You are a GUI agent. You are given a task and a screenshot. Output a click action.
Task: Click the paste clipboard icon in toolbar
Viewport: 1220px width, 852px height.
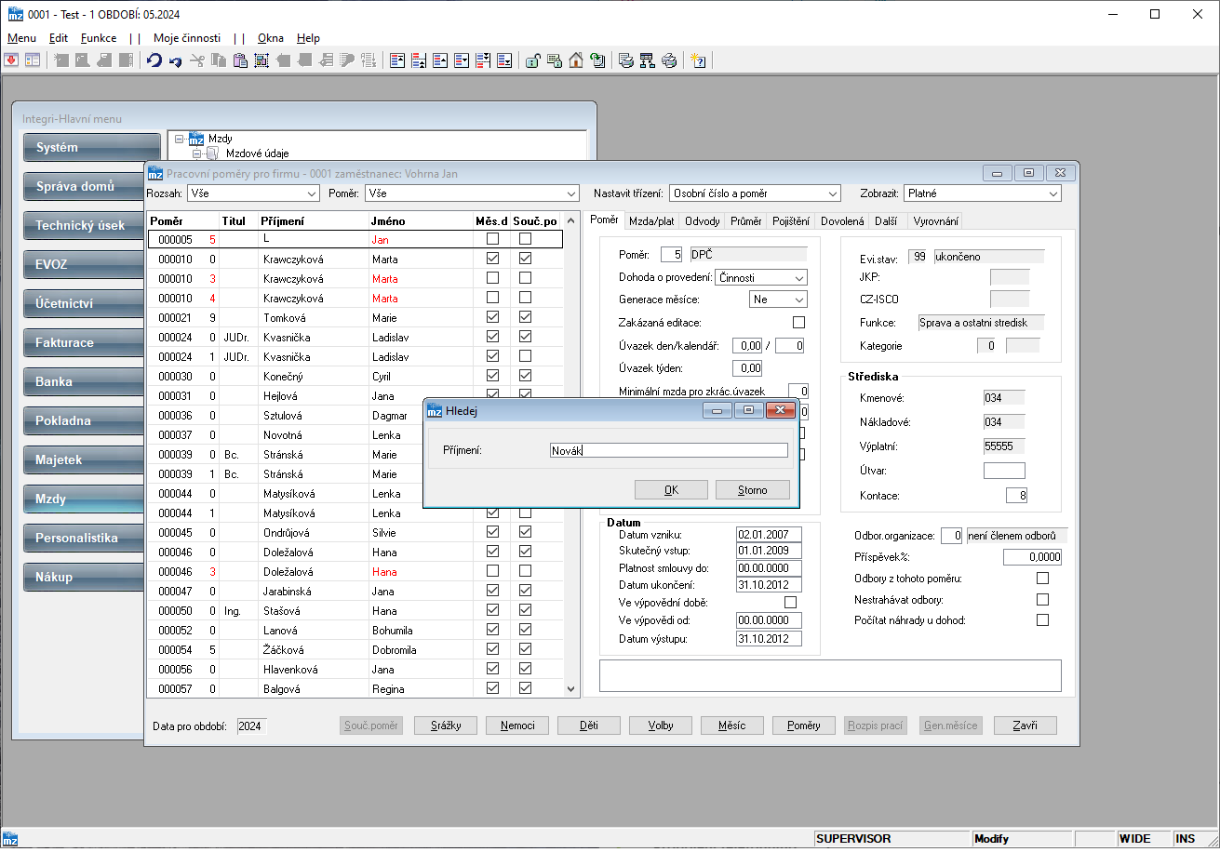(240, 60)
